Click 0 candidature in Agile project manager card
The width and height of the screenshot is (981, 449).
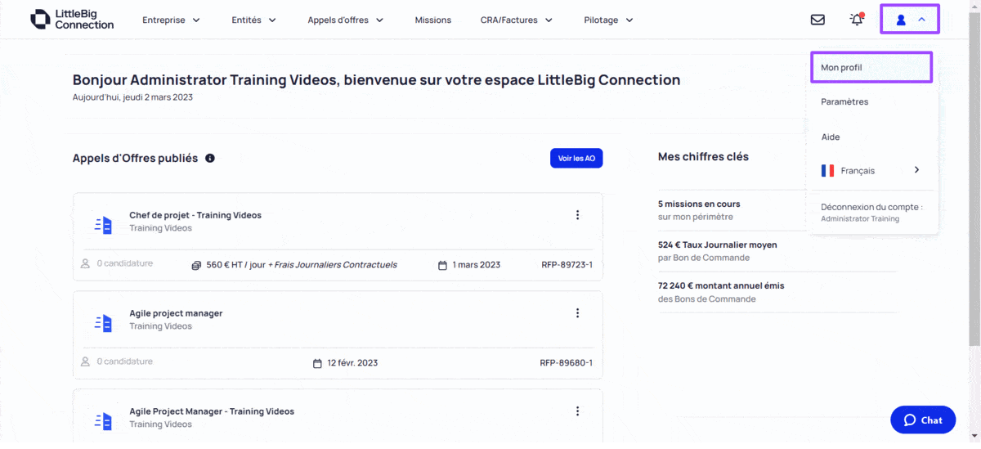[125, 361]
